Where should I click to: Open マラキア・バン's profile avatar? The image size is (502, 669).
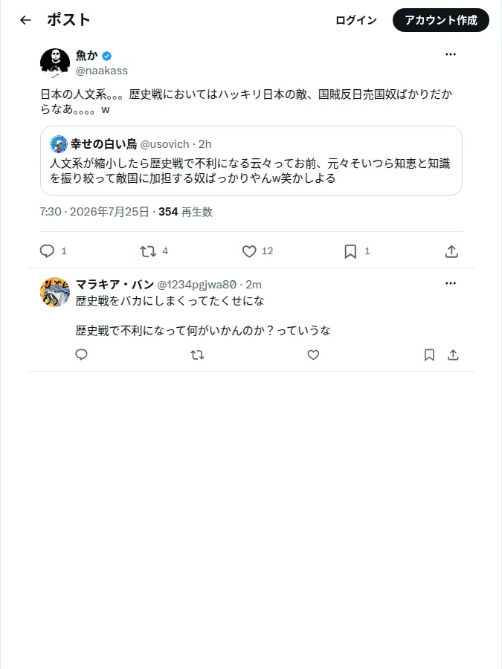(x=55, y=292)
